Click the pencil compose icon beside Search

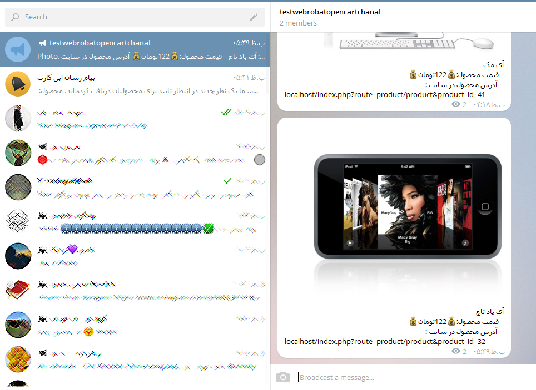[x=254, y=17]
